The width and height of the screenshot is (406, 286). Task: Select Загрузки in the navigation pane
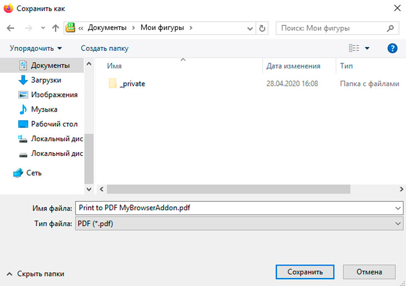[x=46, y=80]
